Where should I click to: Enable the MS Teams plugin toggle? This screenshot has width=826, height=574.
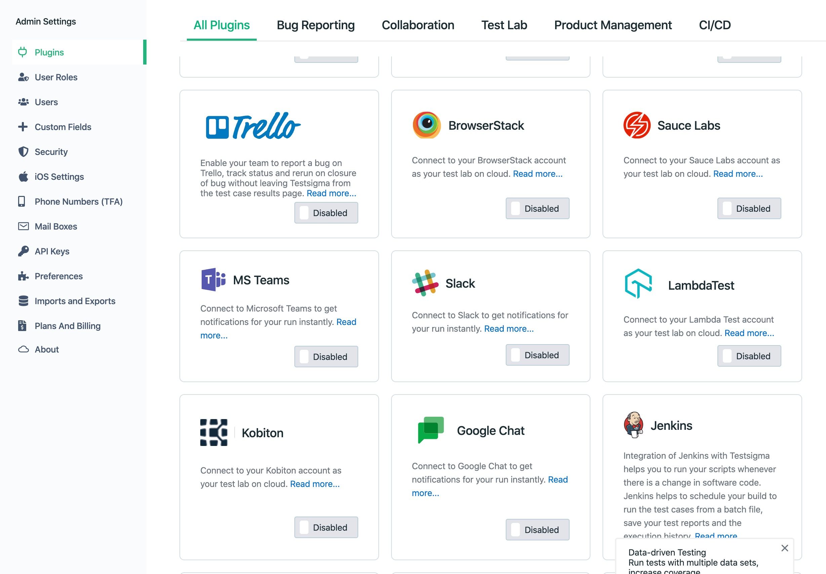tap(326, 357)
